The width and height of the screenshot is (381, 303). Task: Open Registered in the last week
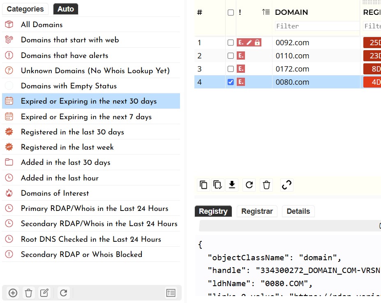(x=91, y=147)
